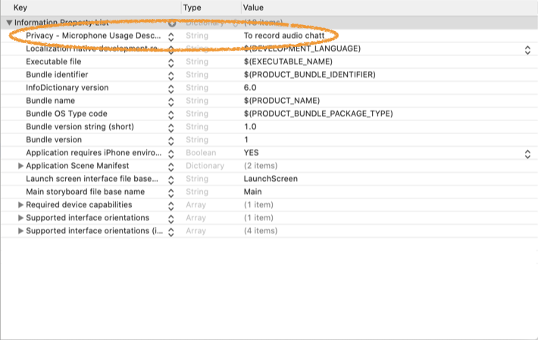Select the InfoDictionary version value 6.0
Viewport: 538px width, 340px height.
pos(250,88)
